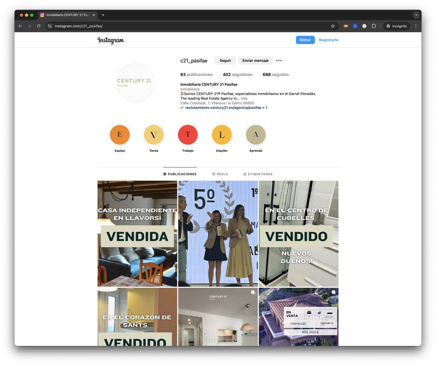Click the gray round extension icon
This screenshot has width=436, height=365.
[x=364, y=26]
